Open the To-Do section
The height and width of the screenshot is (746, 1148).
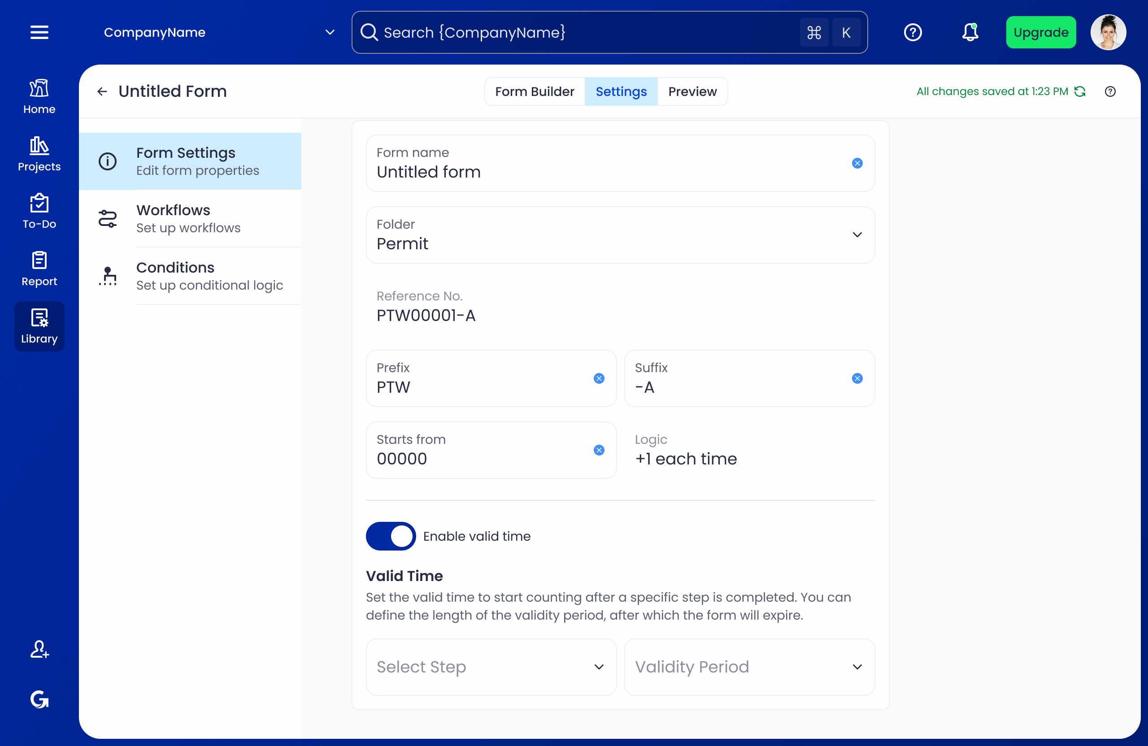(x=39, y=211)
